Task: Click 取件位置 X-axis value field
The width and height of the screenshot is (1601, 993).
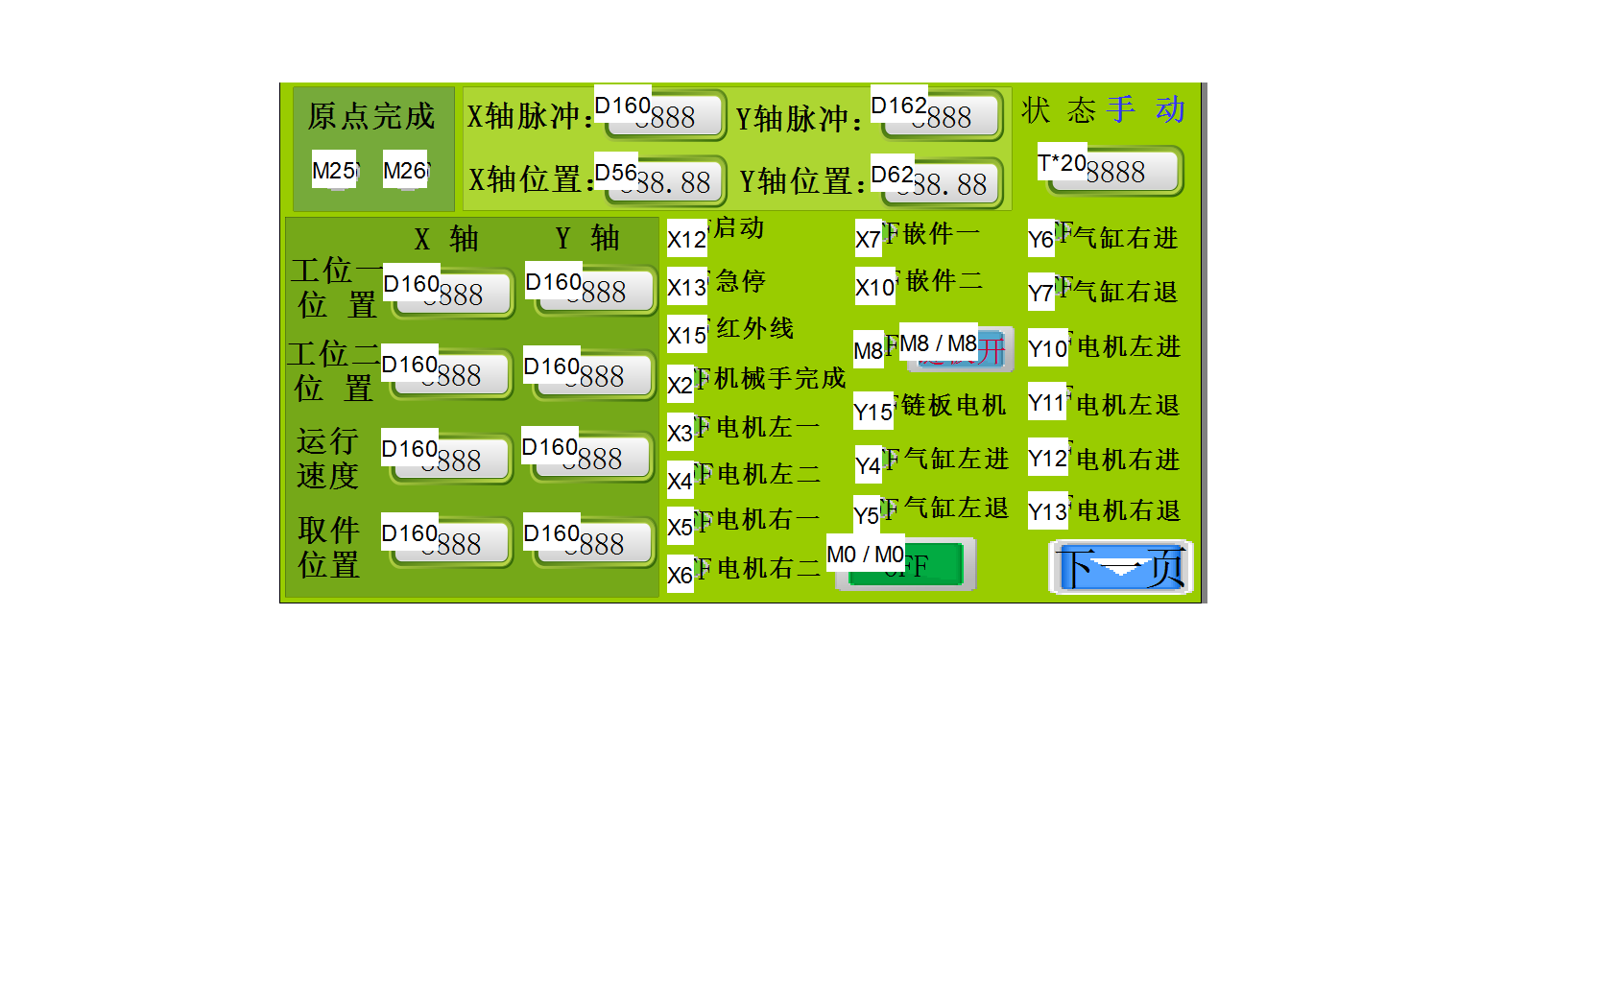Action: [451, 543]
